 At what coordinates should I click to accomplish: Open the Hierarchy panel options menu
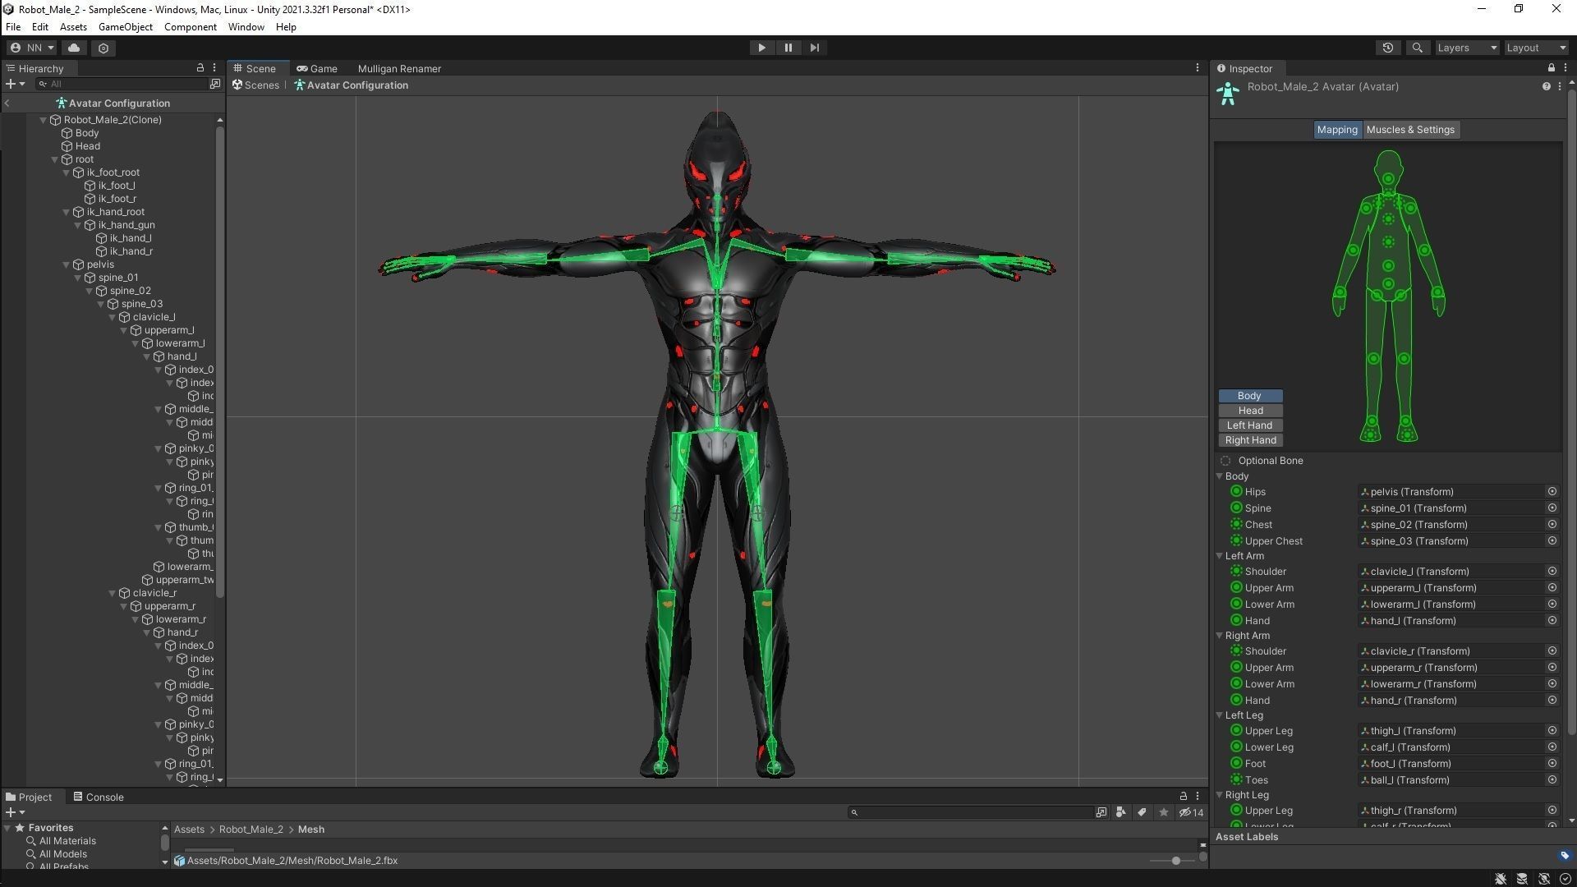pyautogui.click(x=214, y=68)
